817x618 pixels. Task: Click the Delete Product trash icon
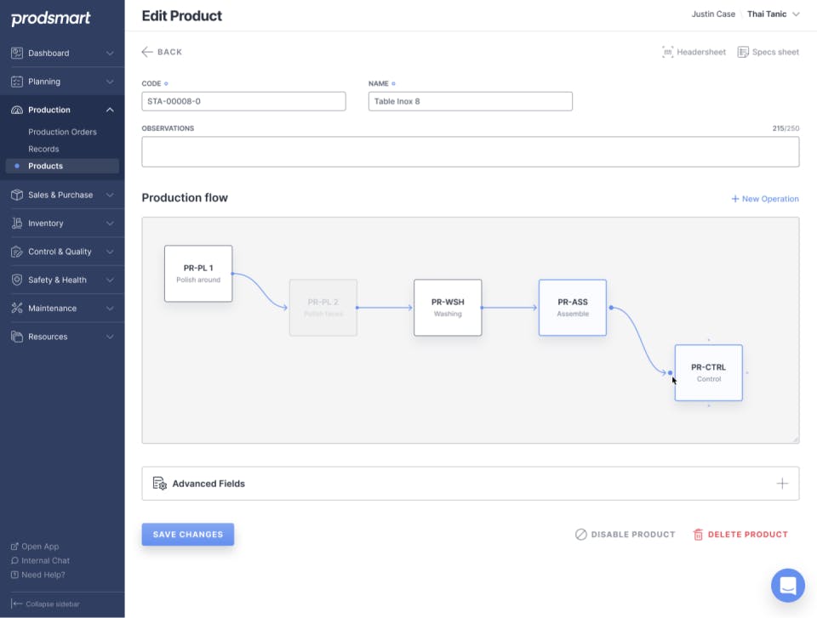698,535
